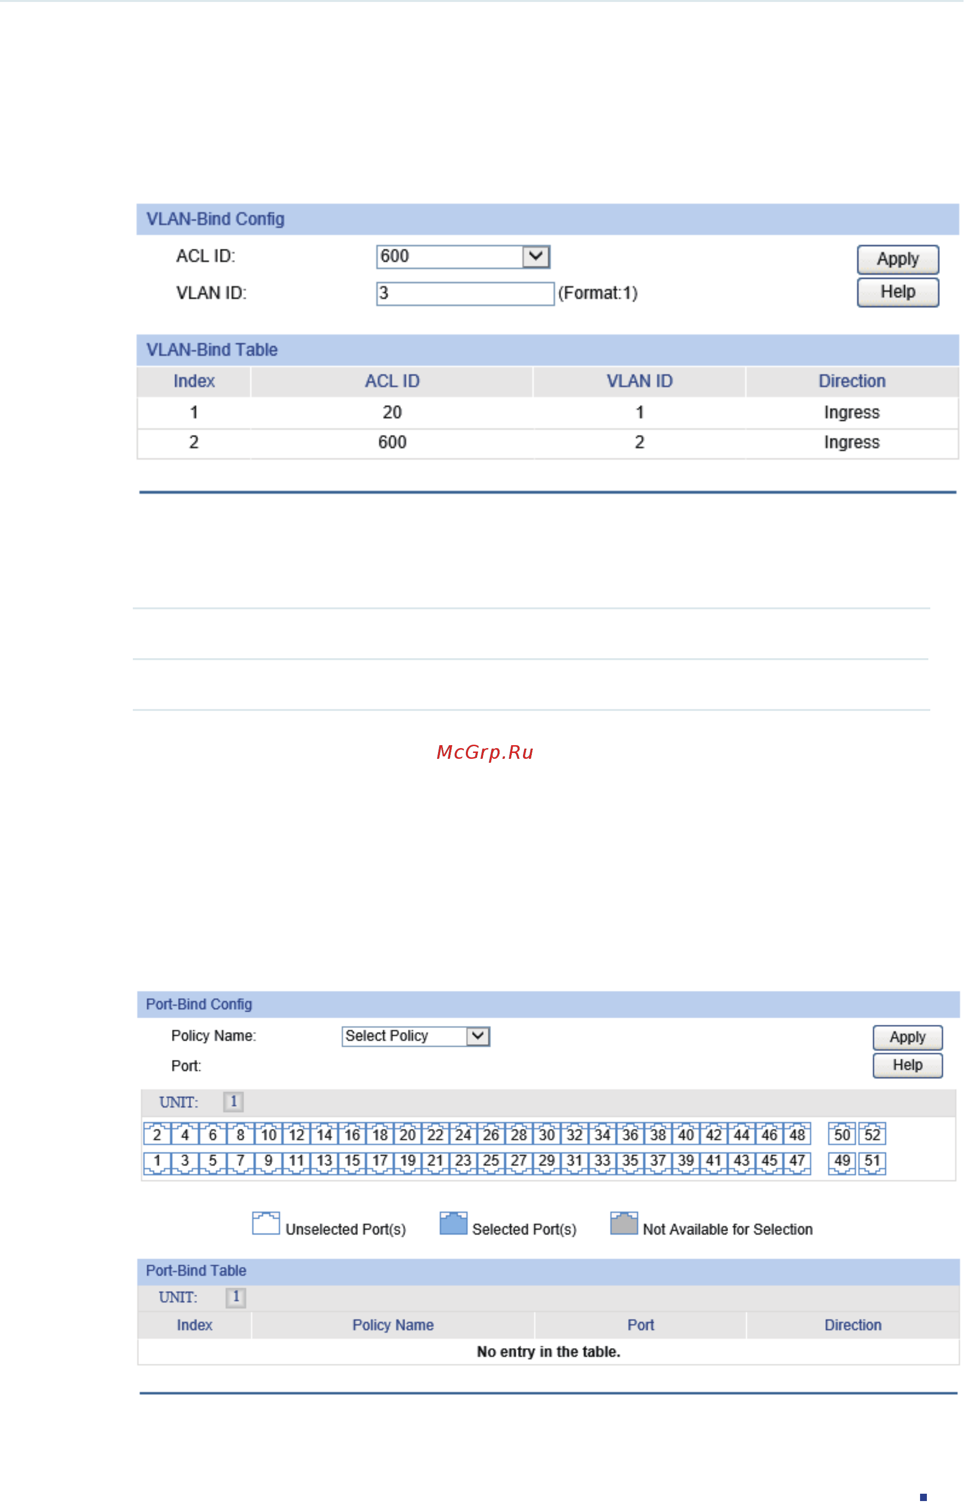Screen dimensions: 964x1503
Task: Select port 14 icon
Action: pyautogui.click(x=324, y=1134)
